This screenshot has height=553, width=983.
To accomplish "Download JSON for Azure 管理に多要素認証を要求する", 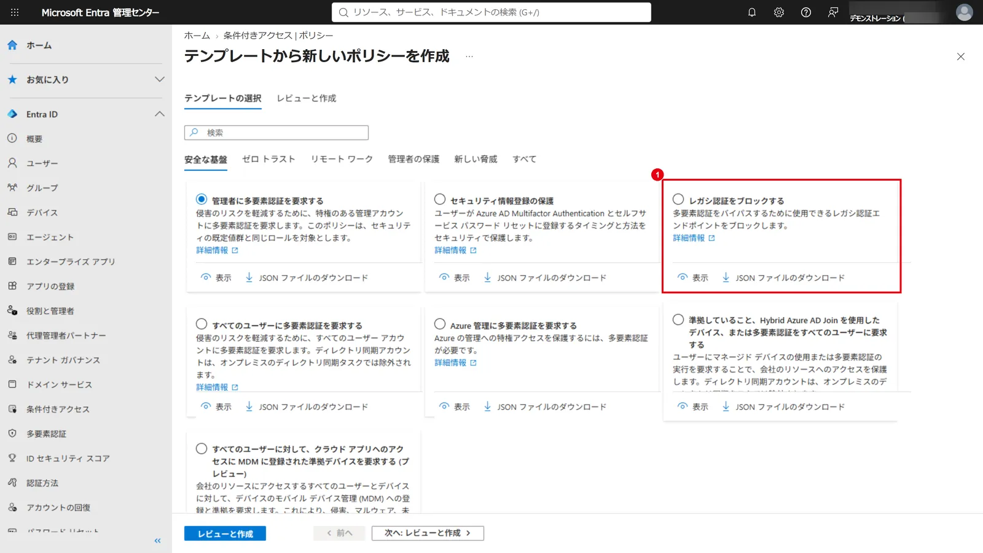I will point(545,407).
